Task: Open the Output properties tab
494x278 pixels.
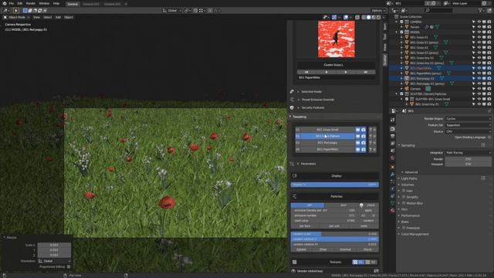Action: [x=392, y=136]
